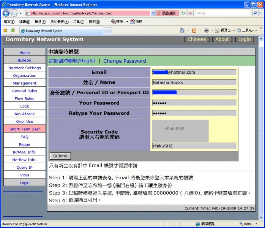Click the Favorites star icon
Viewport: 265px width, 228px height.
[5, 30]
